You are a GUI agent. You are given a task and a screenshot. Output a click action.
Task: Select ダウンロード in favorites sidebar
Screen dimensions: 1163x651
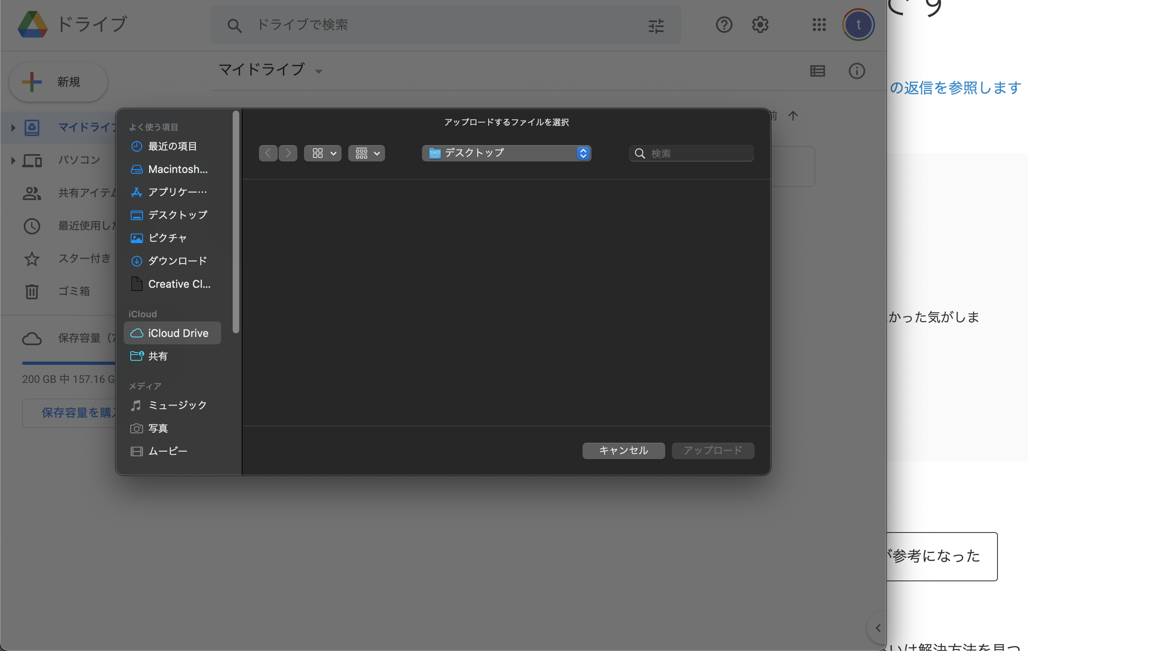tap(177, 261)
